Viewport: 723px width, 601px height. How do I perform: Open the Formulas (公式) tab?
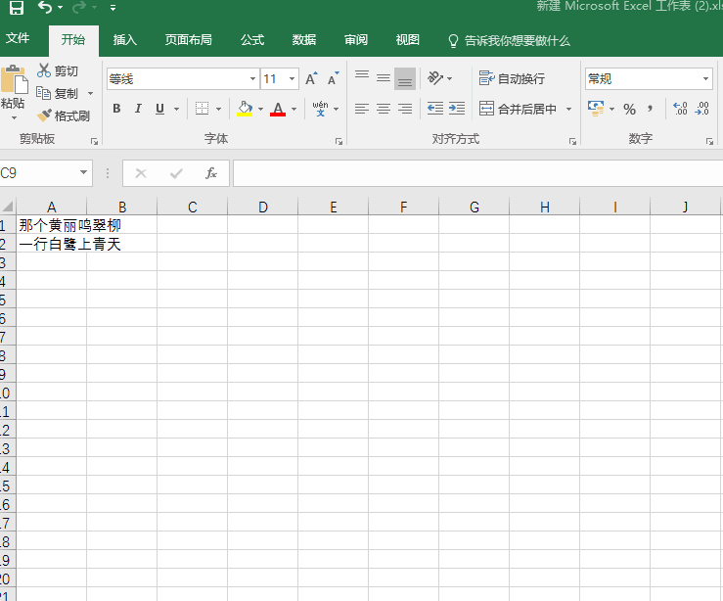click(252, 40)
